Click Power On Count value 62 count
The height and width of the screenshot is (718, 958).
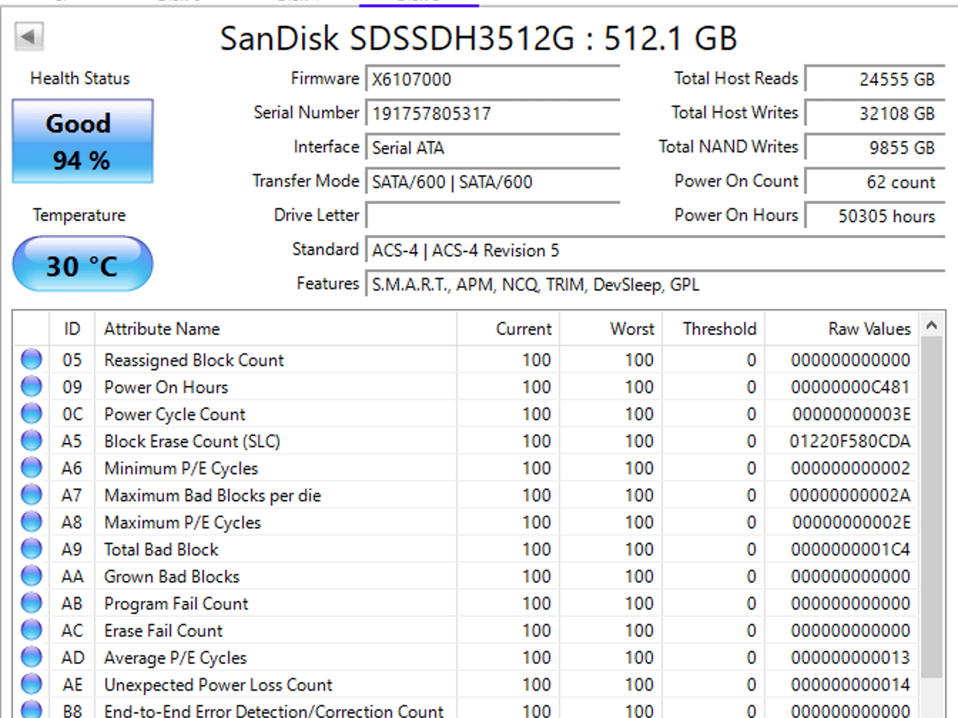coord(875,181)
